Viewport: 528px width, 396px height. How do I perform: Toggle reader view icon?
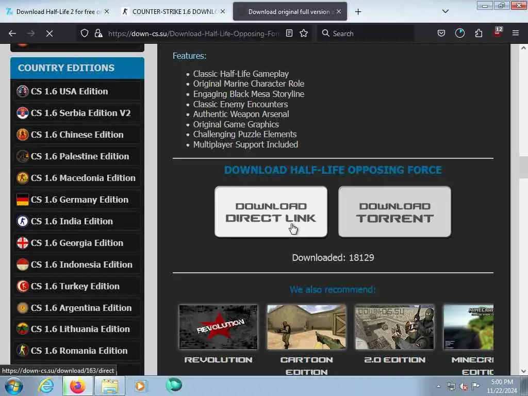[289, 33]
